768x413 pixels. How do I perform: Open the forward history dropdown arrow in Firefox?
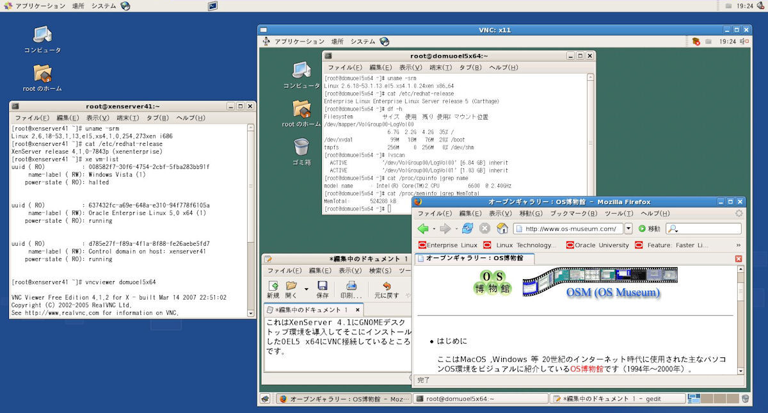pyautogui.click(x=456, y=229)
